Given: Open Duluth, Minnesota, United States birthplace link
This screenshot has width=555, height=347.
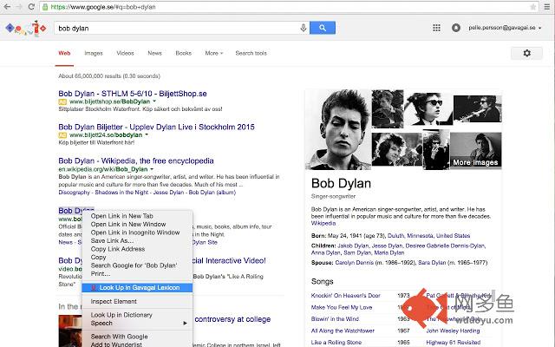Looking at the screenshot, I should tap(428, 235).
